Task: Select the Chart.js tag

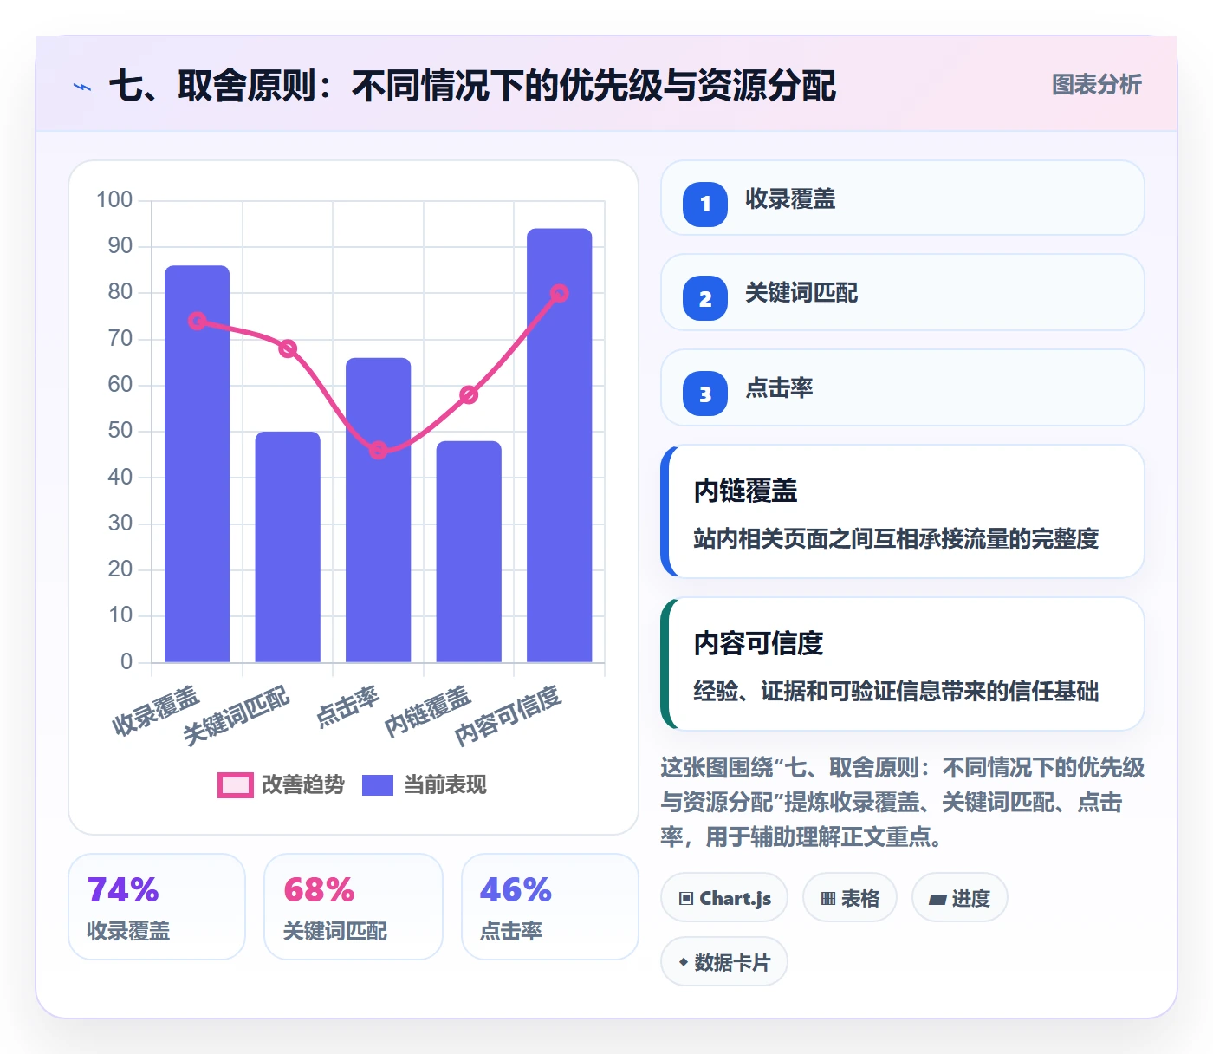Action: pyautogui.click(x=724, y=898)
